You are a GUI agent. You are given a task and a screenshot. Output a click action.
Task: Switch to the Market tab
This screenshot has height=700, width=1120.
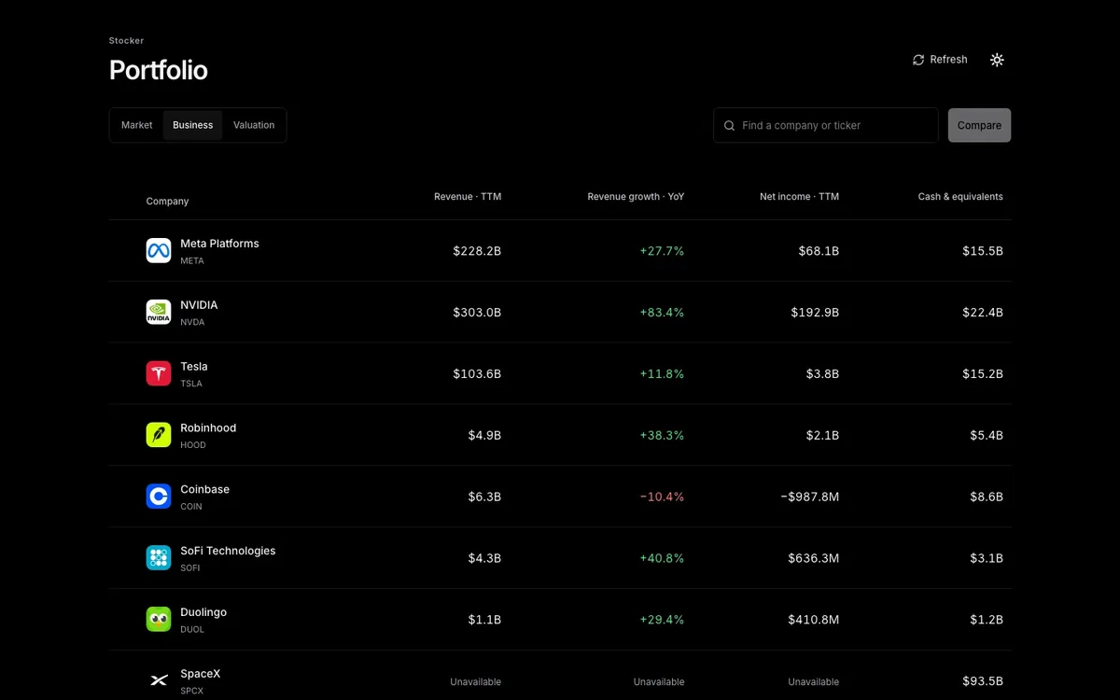(136, 125)
